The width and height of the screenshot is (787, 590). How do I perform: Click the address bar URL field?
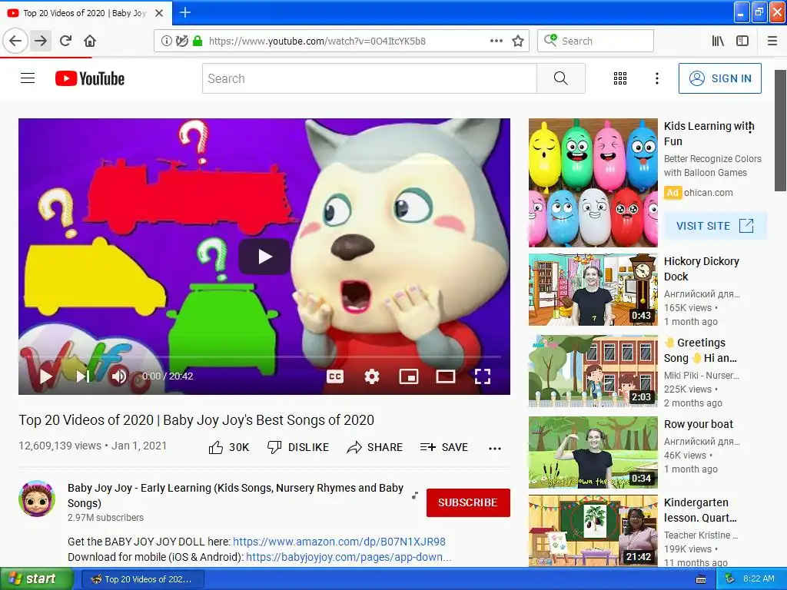(341, 41)
